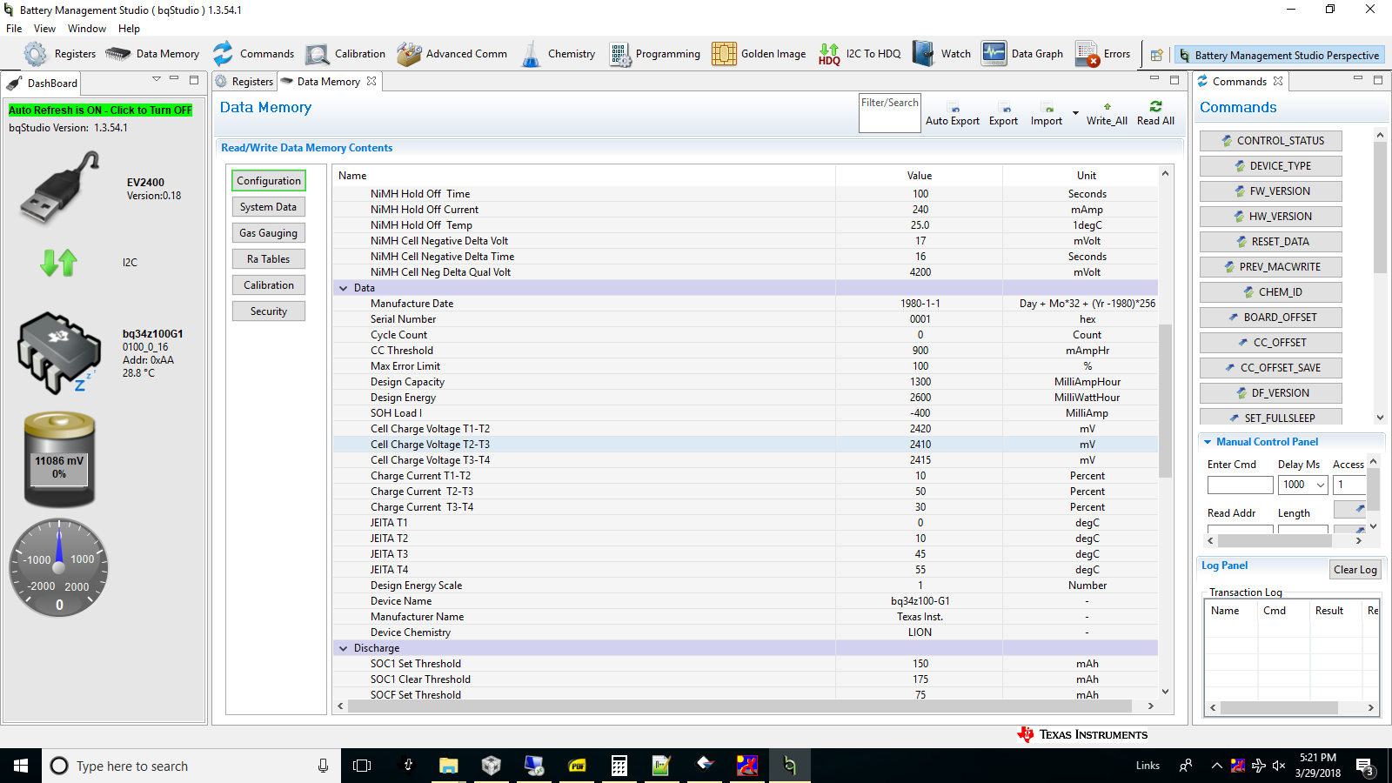Select Battery Management Studio Perspective

tap(1278, 55)
